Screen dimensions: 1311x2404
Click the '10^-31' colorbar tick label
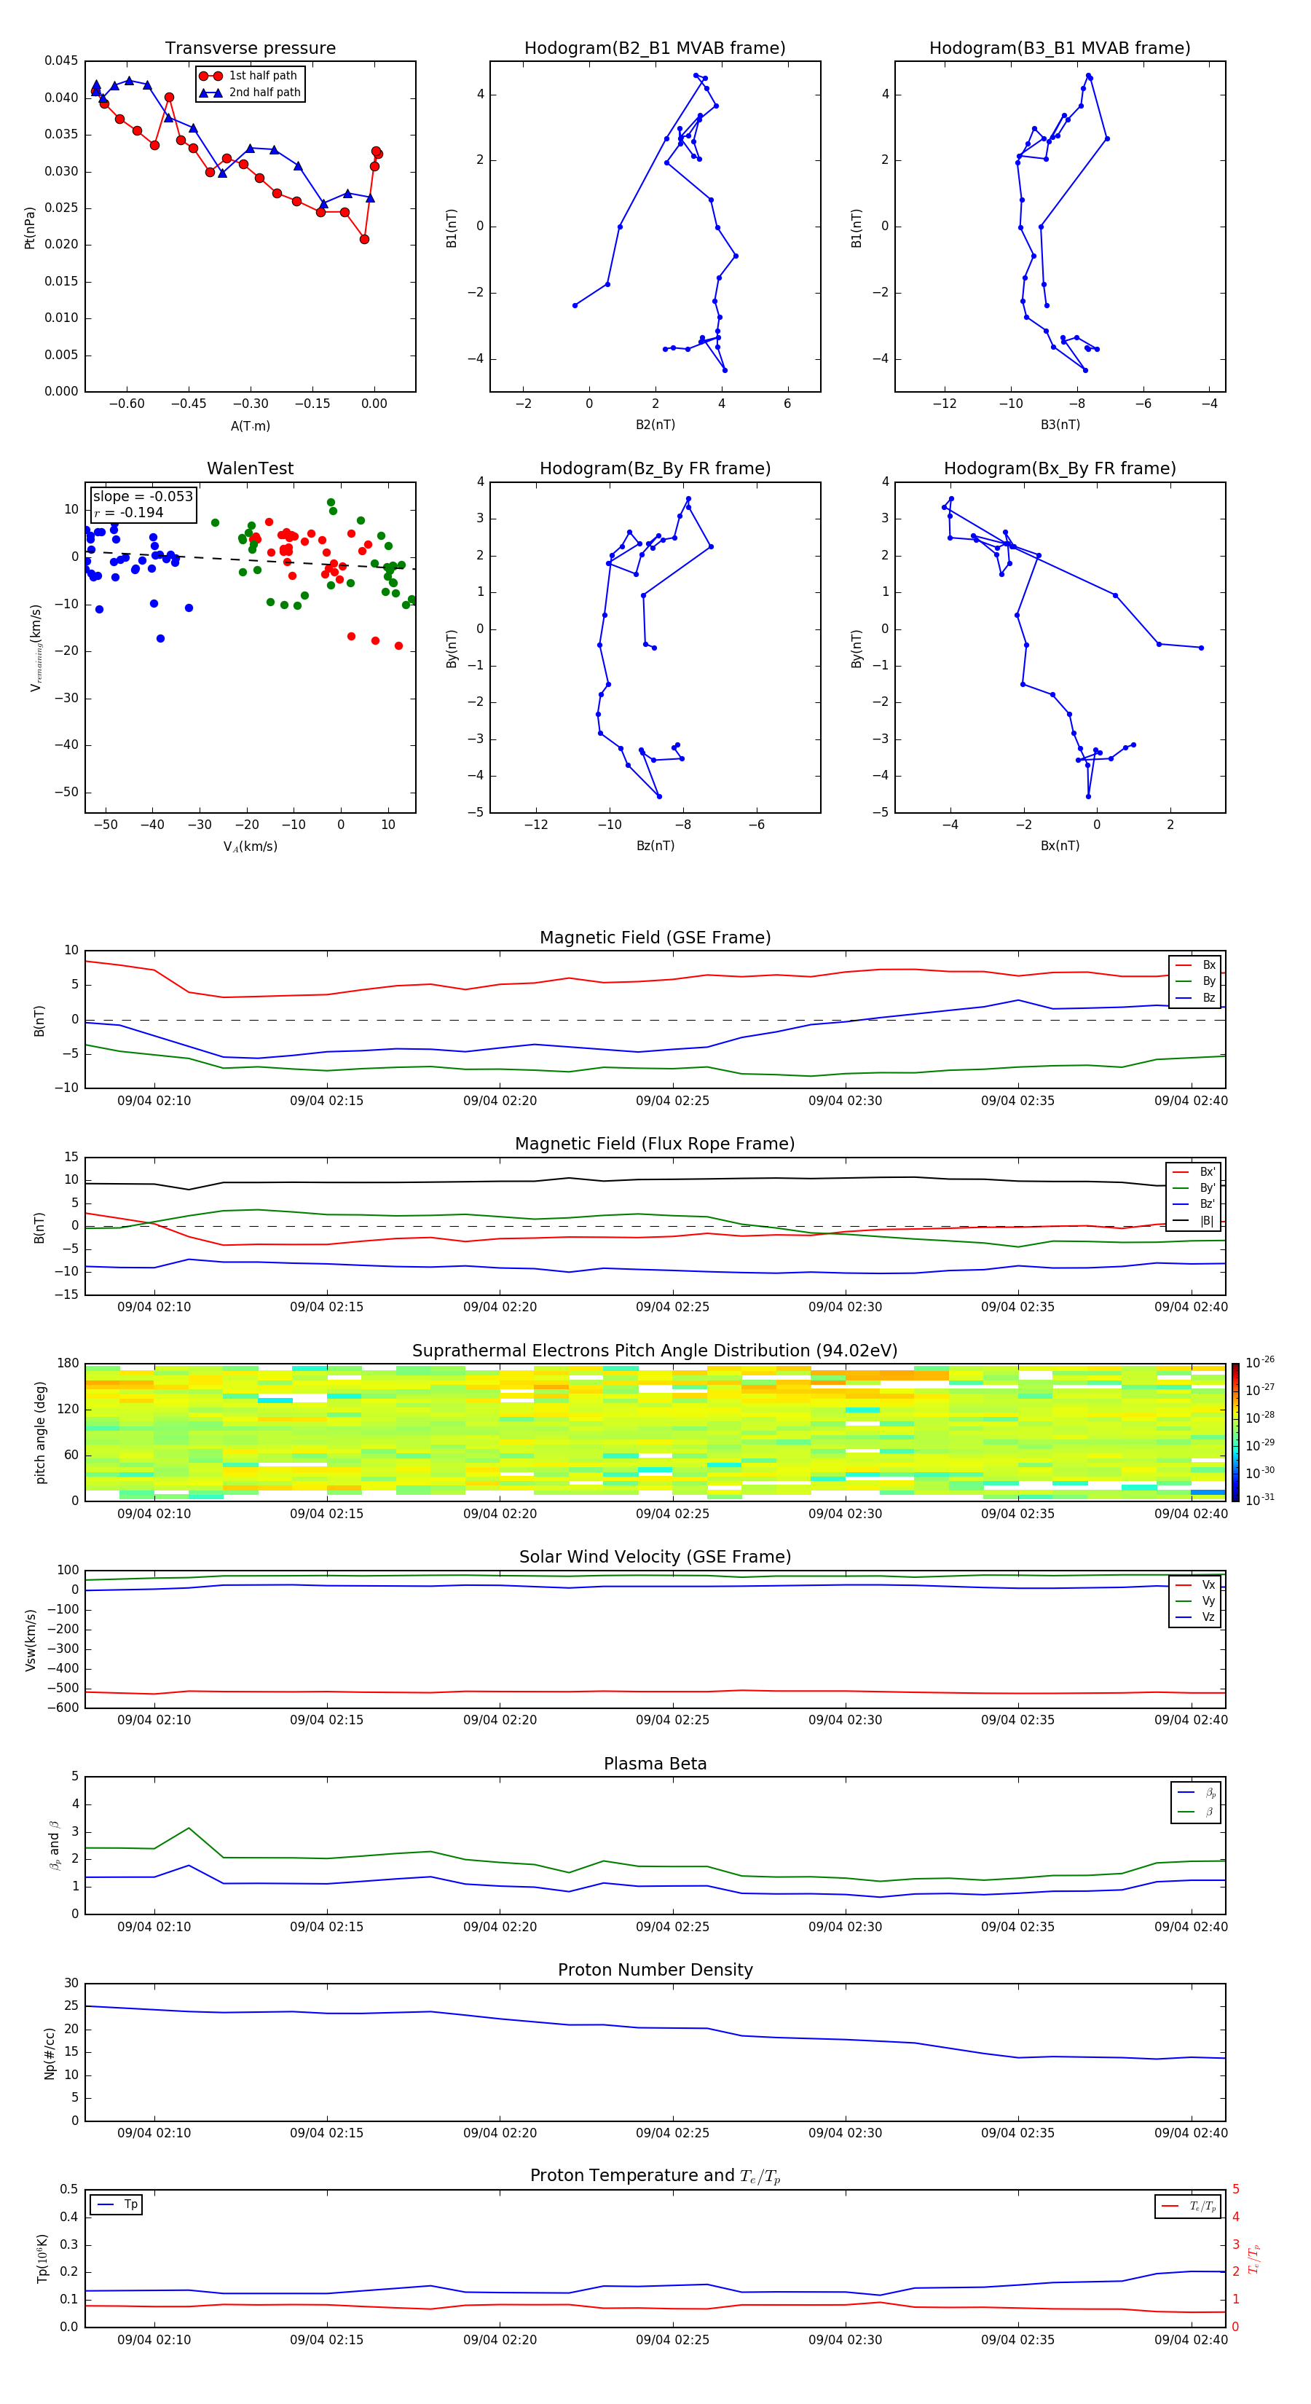tap(1260, 1500)
